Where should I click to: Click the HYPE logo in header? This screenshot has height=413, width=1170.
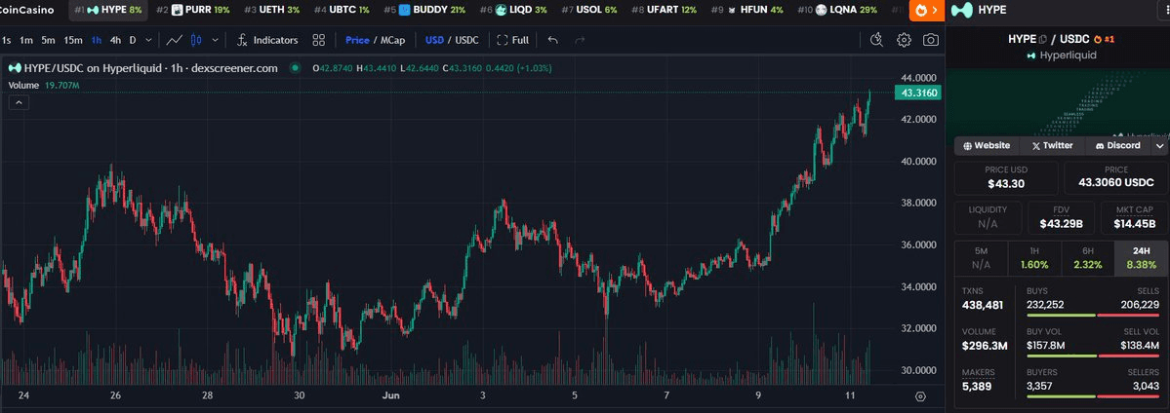(x=963, y=10)
